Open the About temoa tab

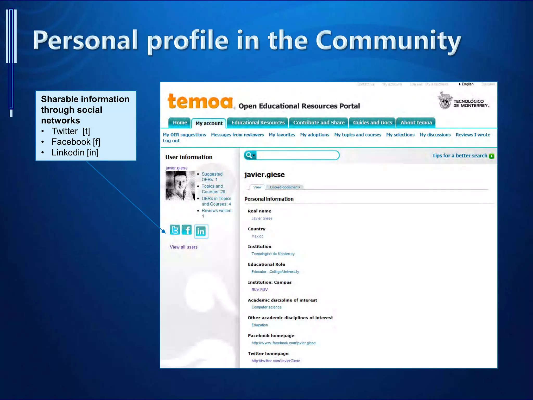pos(416,123)
